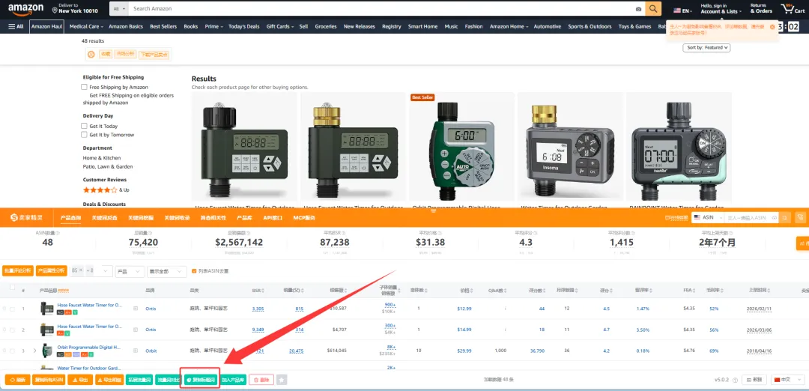Open the shopping Cart icon
The width and height of the screenshot is (809, 391).
click(x=793, y=9)
